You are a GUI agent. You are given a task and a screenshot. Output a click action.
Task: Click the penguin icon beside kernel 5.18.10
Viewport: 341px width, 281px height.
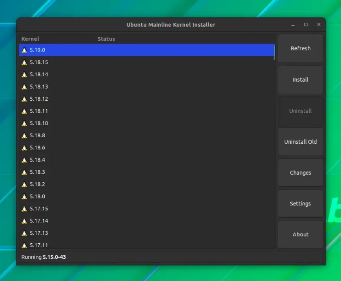pyautogui.click(x=24, y=123)
